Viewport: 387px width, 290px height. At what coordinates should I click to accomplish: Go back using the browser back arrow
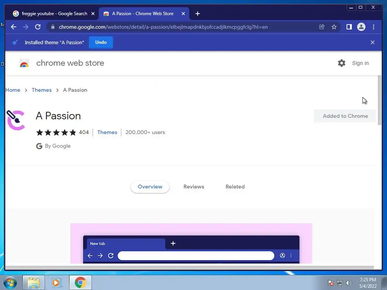pos(14,27)
